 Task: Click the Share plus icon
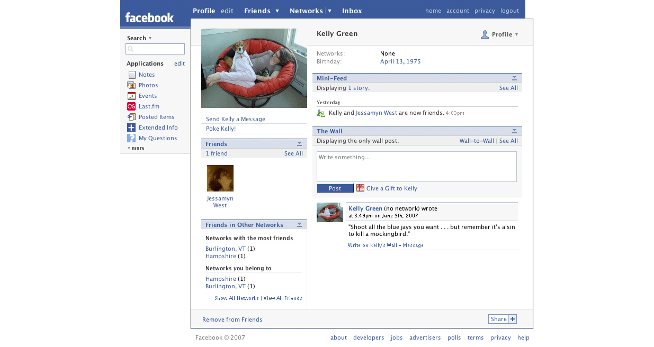[513, 319]
